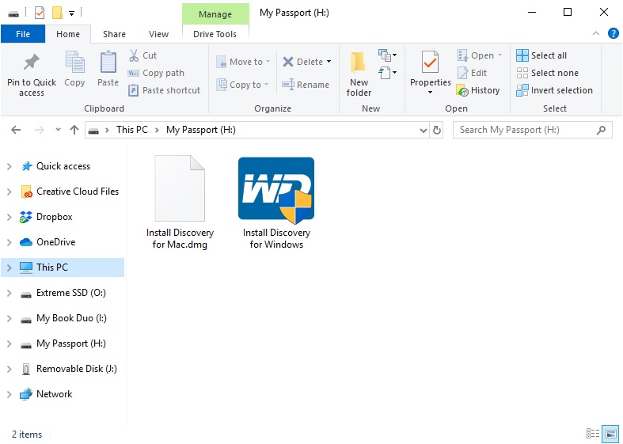Select Removable Disk (J:)
The width and height of the screenshot is (623, 444).
pos(76,369)
